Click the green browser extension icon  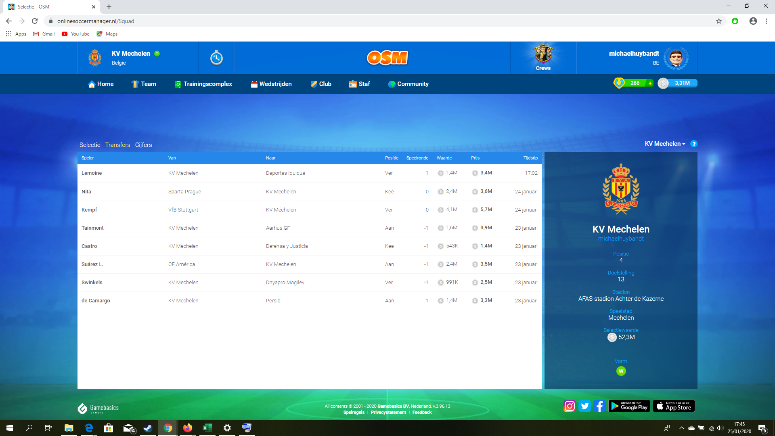click(735, 21)
